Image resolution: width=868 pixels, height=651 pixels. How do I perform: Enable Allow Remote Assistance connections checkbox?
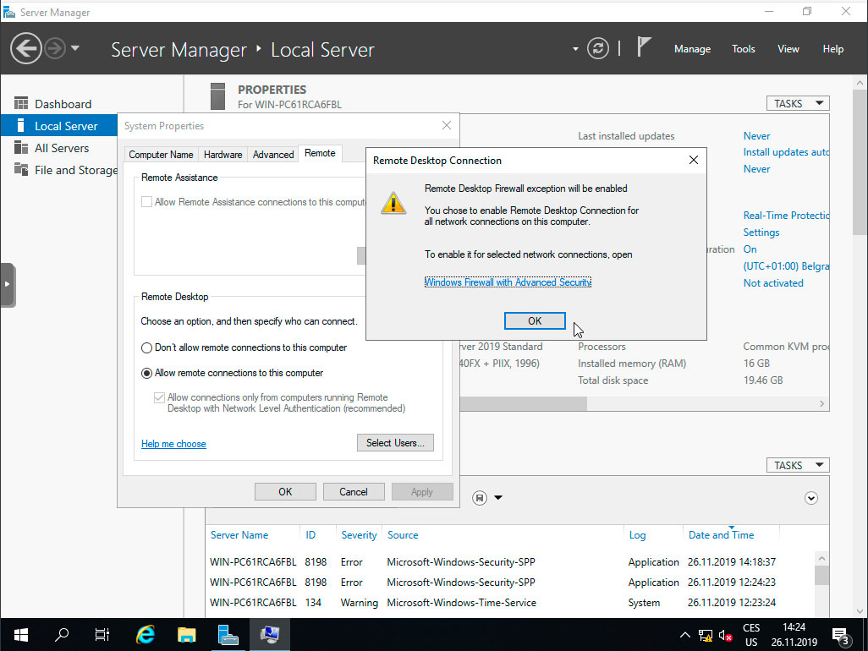tap(146, 201)
